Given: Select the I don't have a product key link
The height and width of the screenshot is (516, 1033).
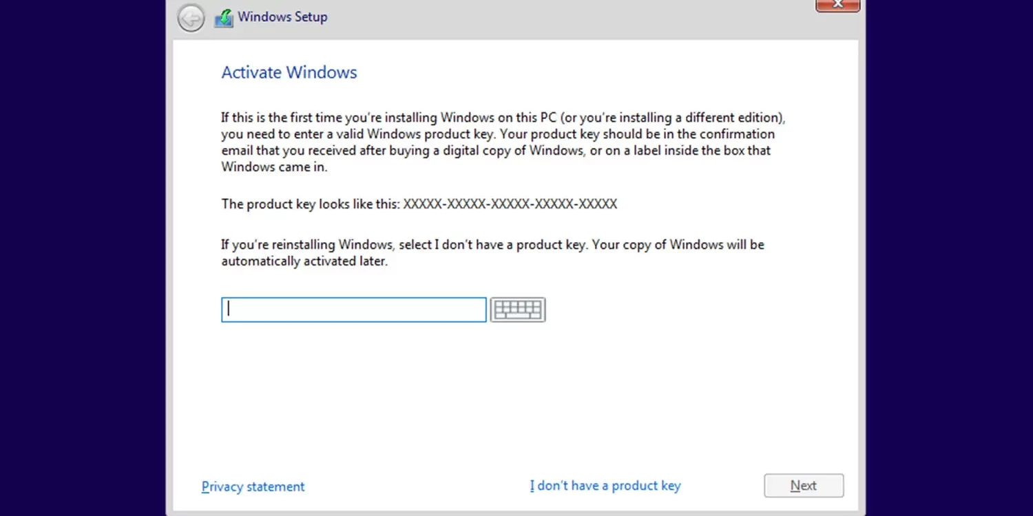Looking at the screenshot, I should [605, 485].
